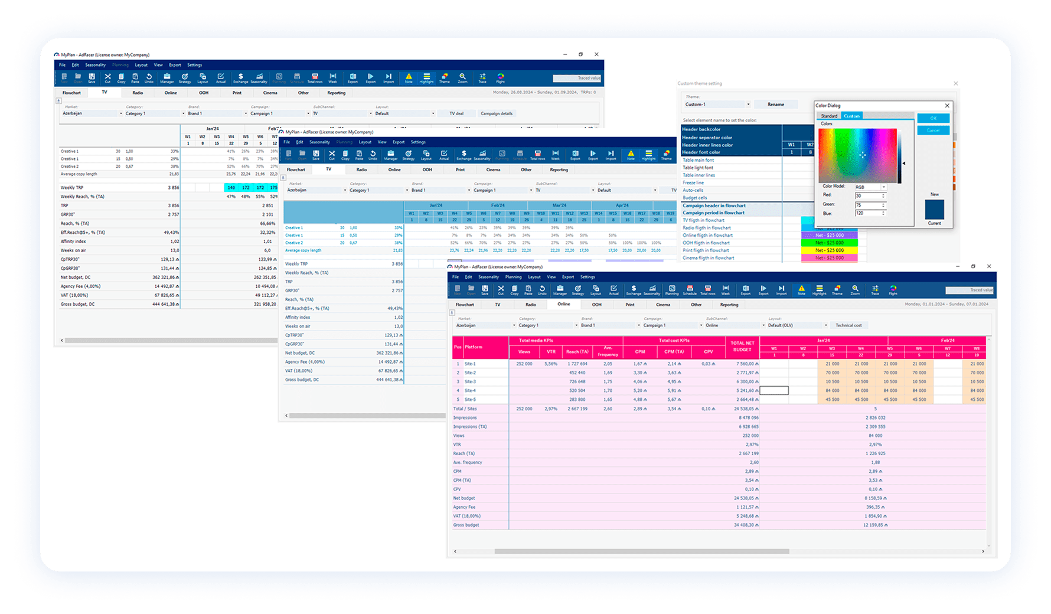Click Week icon in front Online window toolbar
1051x614 pixels.
(726, 289)
